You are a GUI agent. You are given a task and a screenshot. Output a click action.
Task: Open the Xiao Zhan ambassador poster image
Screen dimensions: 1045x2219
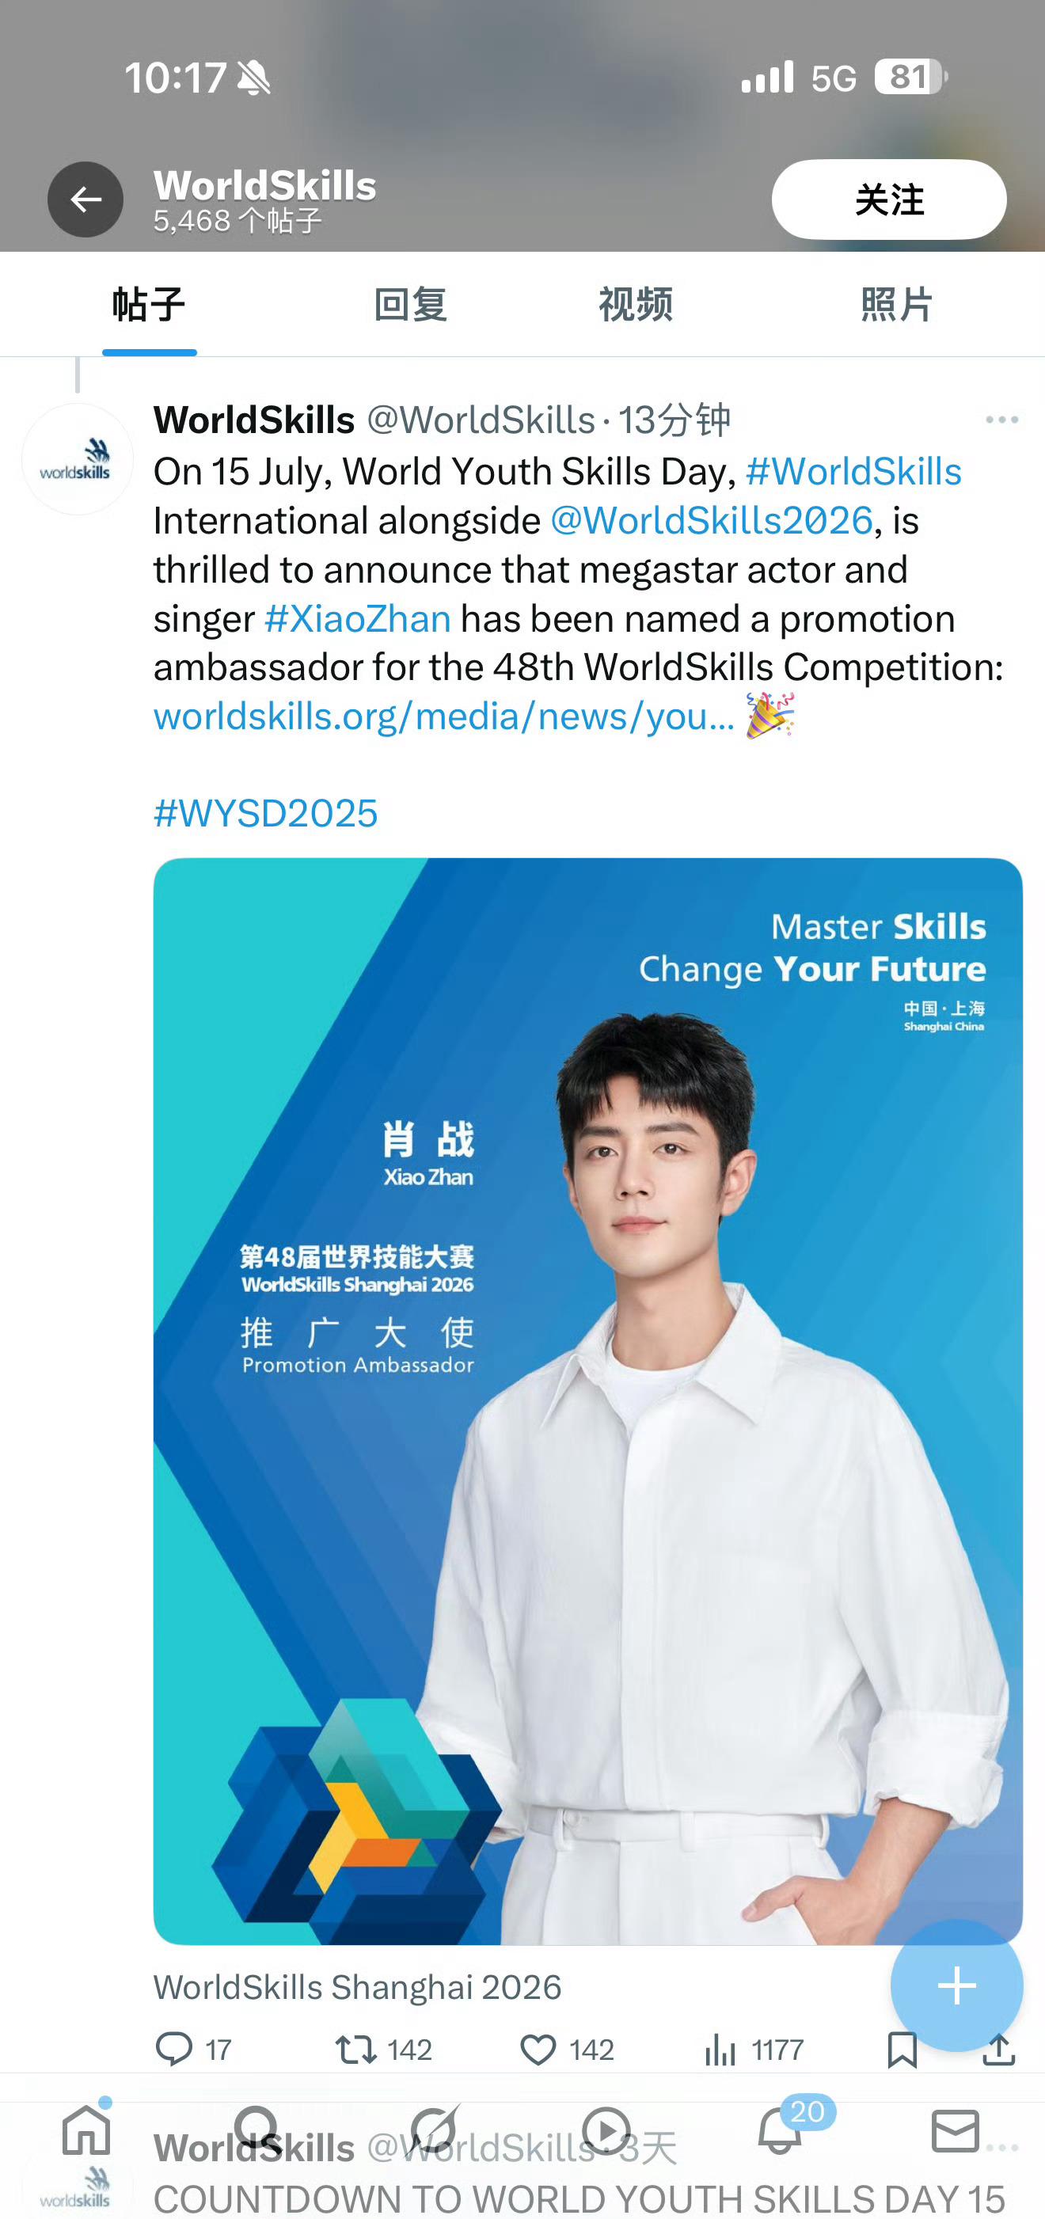pos(587,1401)
